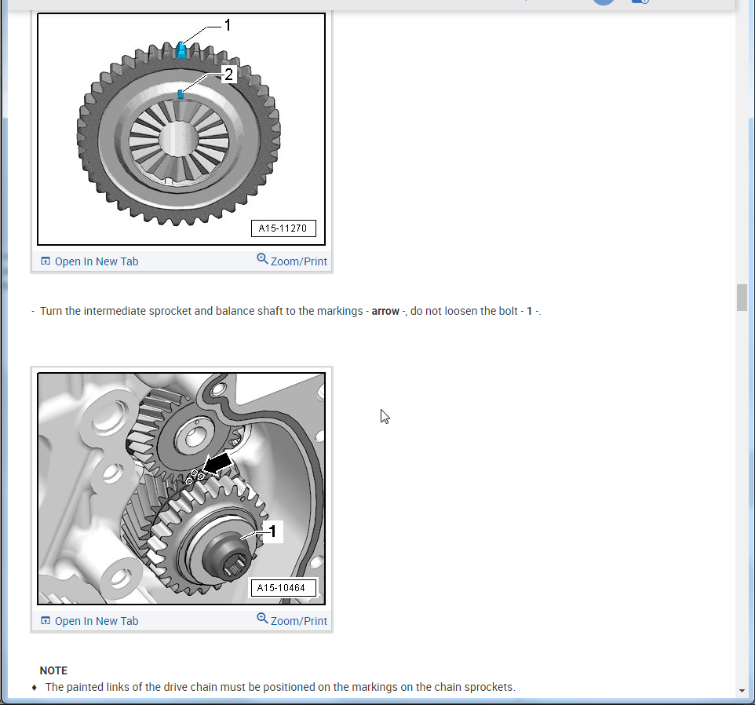Open balance shaft diagram A15-10464 in new tab
Screen dimensions: 755x705
[x=89, y=621]
